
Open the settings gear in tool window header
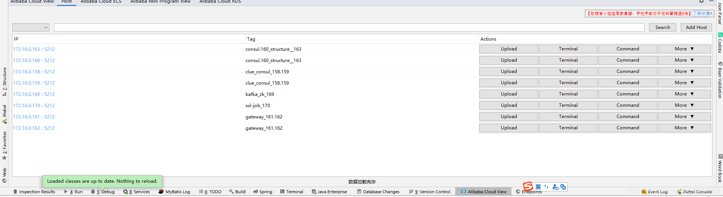click(x=702, y=2)
